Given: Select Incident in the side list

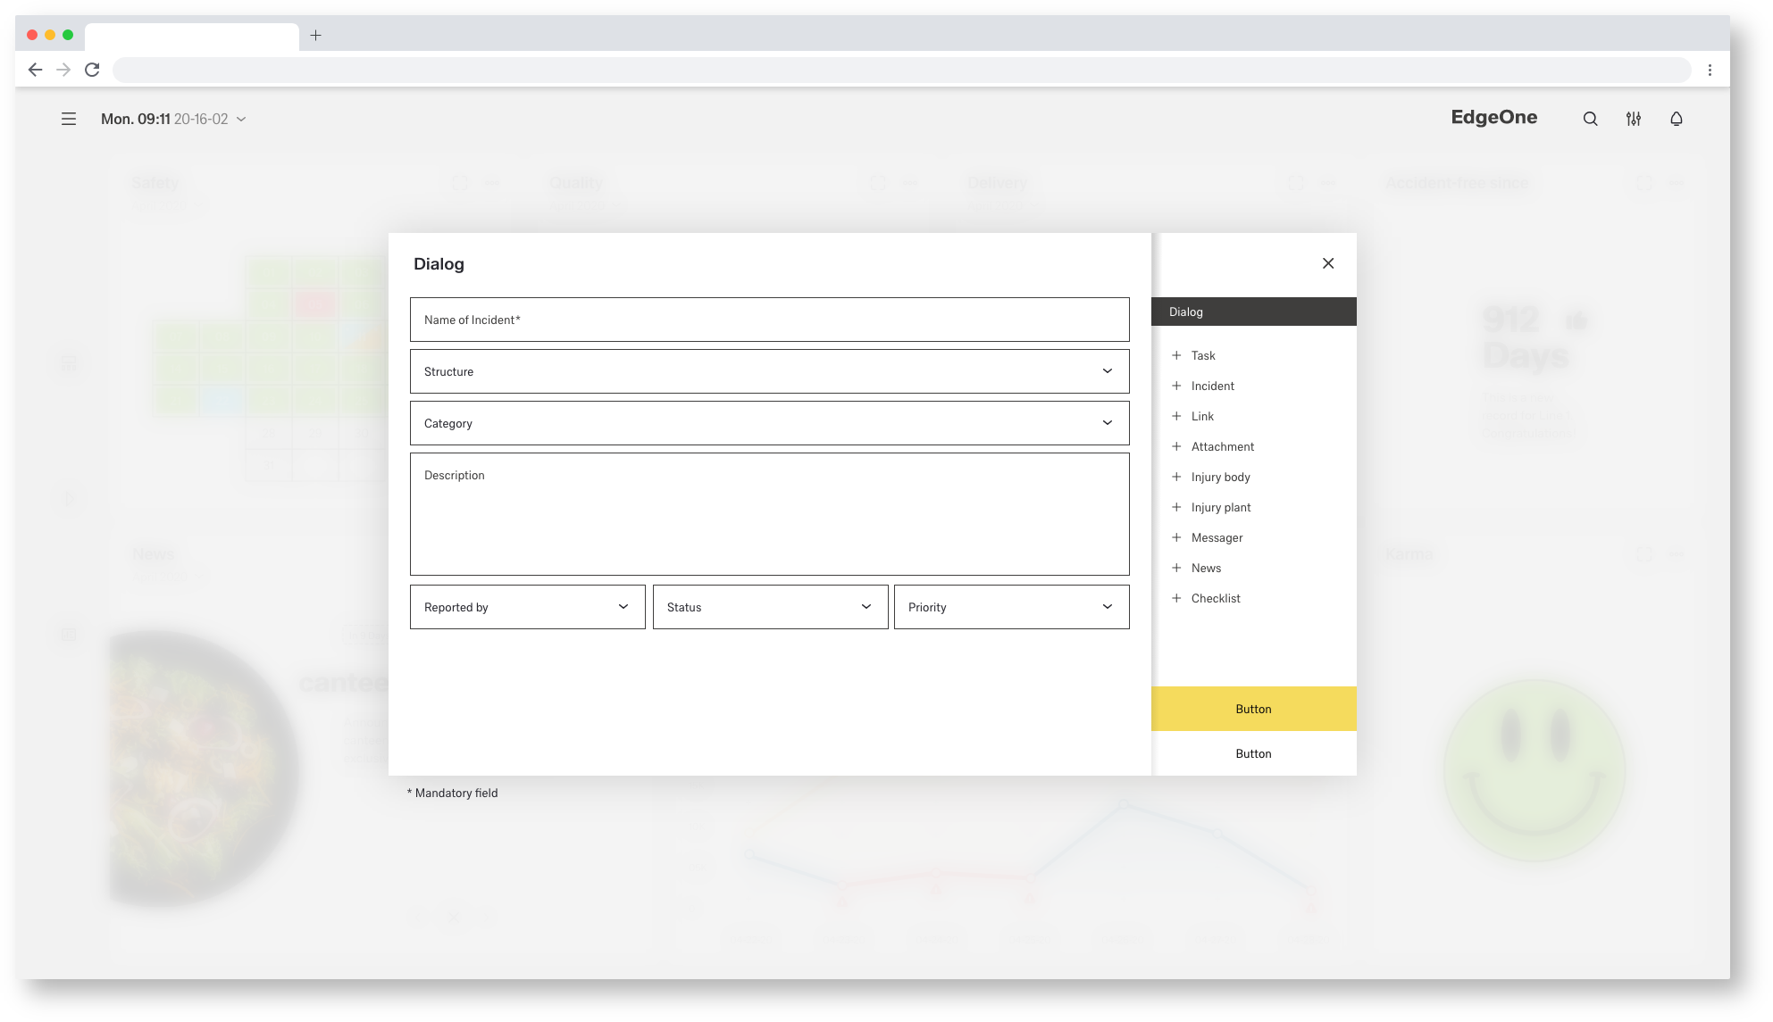Looking at the screenshot, I should (x=1212, y=386).
